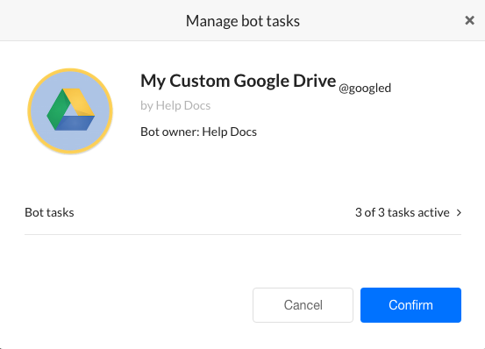Expand the Bot tasks chevron arrow
This screenshot has width=485, height=349.
(459, 213)
